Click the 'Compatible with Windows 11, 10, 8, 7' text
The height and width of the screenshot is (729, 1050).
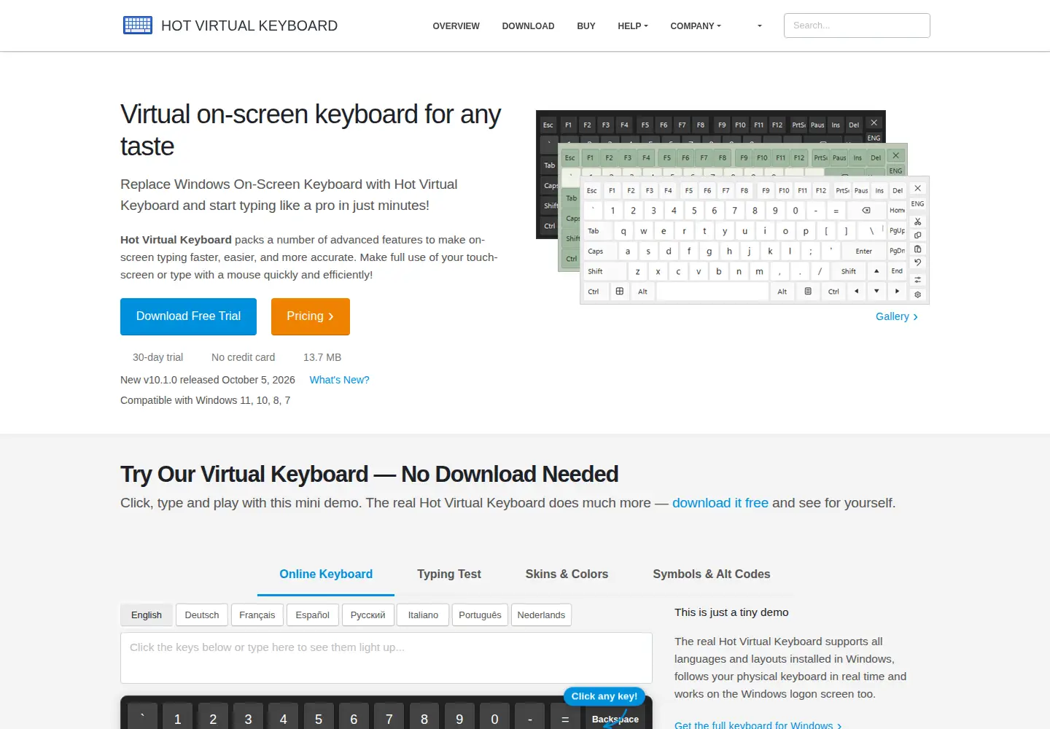(x=205, y=400)
